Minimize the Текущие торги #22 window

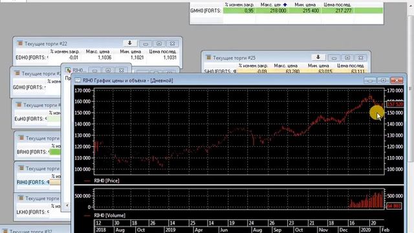[146, 43]
